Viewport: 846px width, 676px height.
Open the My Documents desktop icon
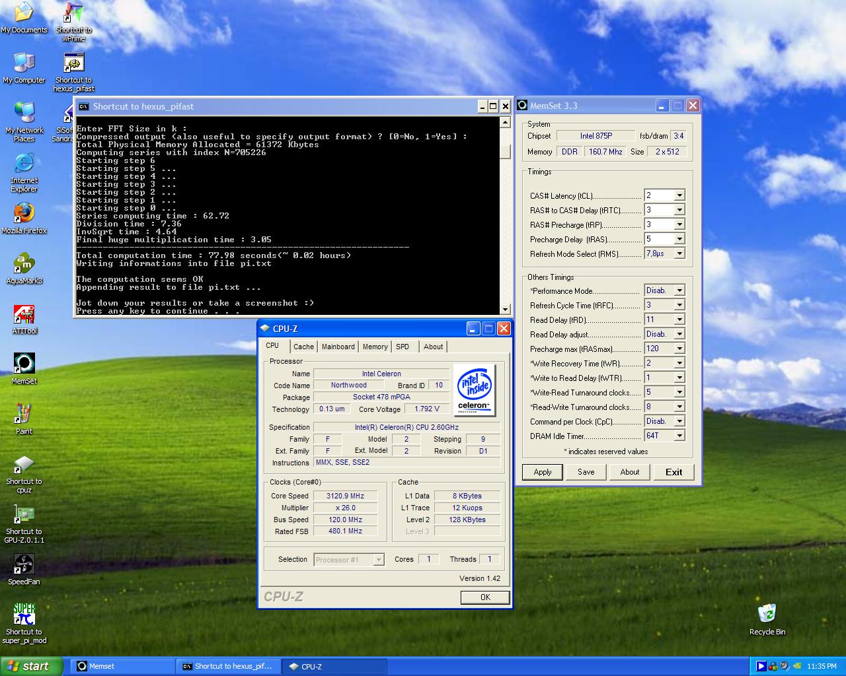point(24,18)
